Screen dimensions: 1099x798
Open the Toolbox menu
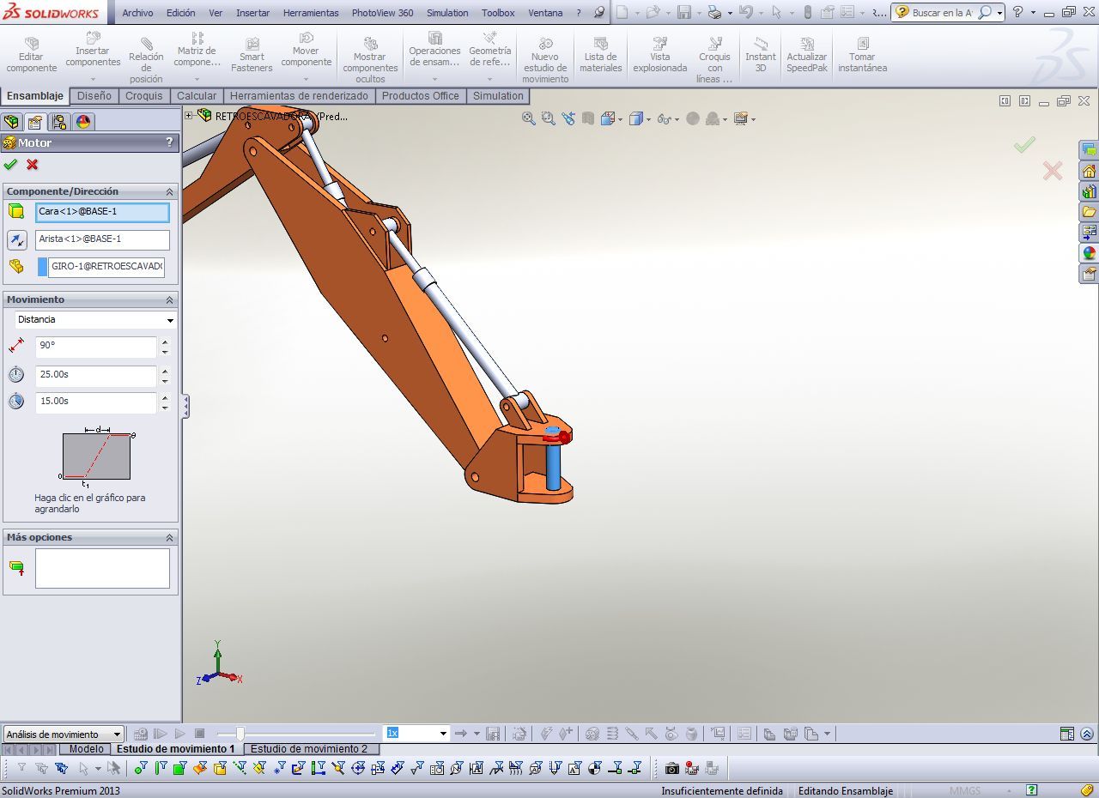498,13
